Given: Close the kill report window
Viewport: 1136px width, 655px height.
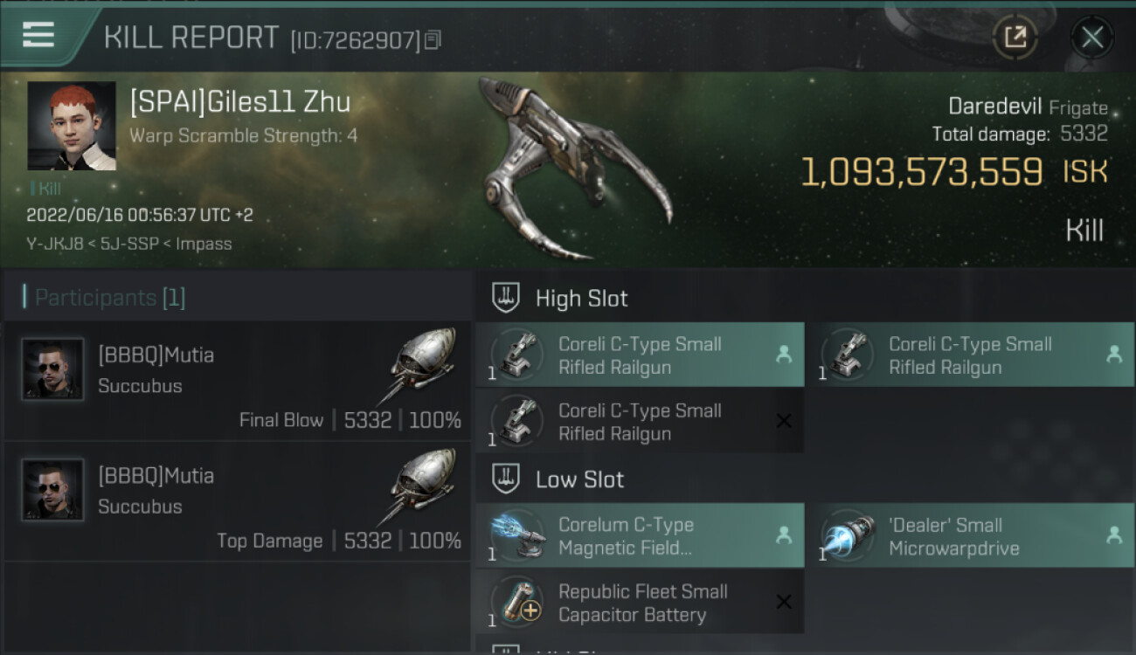Looking at the screenshot, I should (x=1091, y=37).
